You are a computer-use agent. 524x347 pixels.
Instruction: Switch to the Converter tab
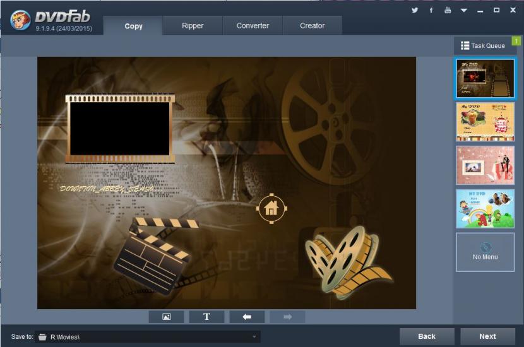click(x=253, y=25)
